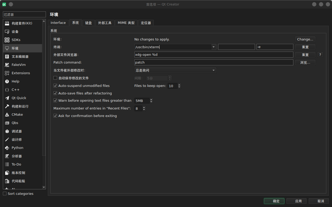This screenshot has height=207, width=332.
Task: Toggle Auto-save files after refactoring
Action: click(55, 93)
